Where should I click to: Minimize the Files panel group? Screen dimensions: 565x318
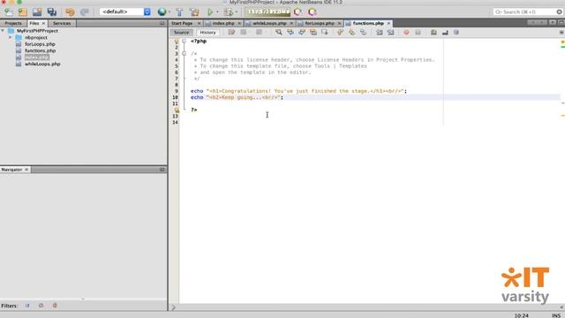(x=162, y=23)
